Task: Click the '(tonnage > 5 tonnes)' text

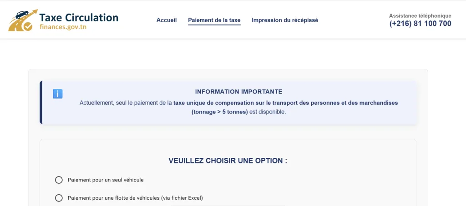Action: pyautogui.click(x=219, y=112)
